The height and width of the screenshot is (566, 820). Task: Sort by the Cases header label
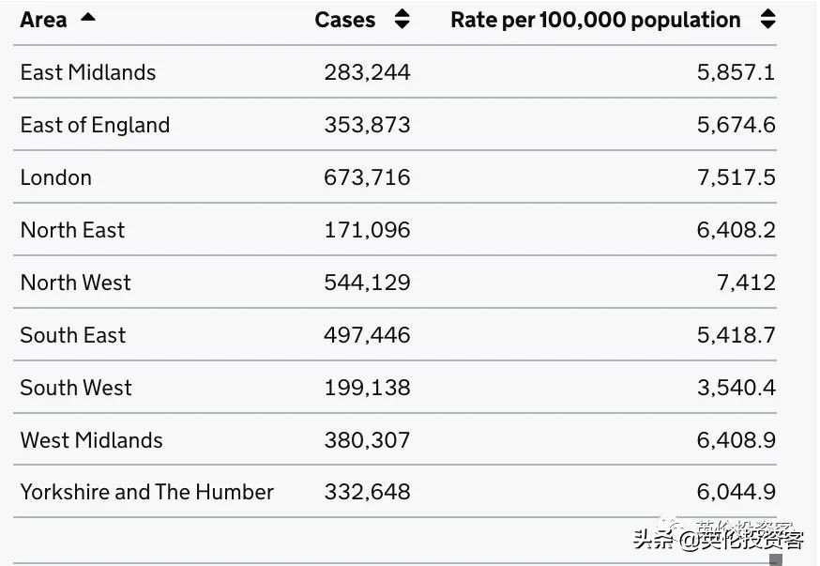(x=344, y=20)
